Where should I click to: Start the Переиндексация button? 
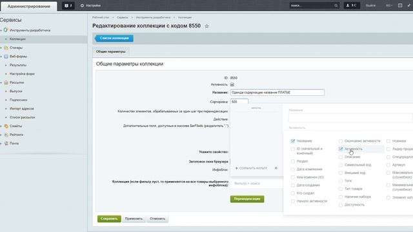coord(247,199)
